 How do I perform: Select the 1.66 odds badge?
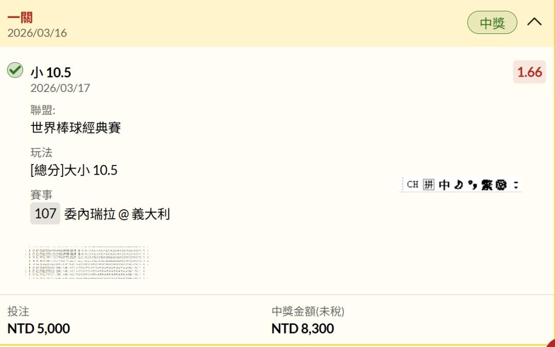pos(529,72)
